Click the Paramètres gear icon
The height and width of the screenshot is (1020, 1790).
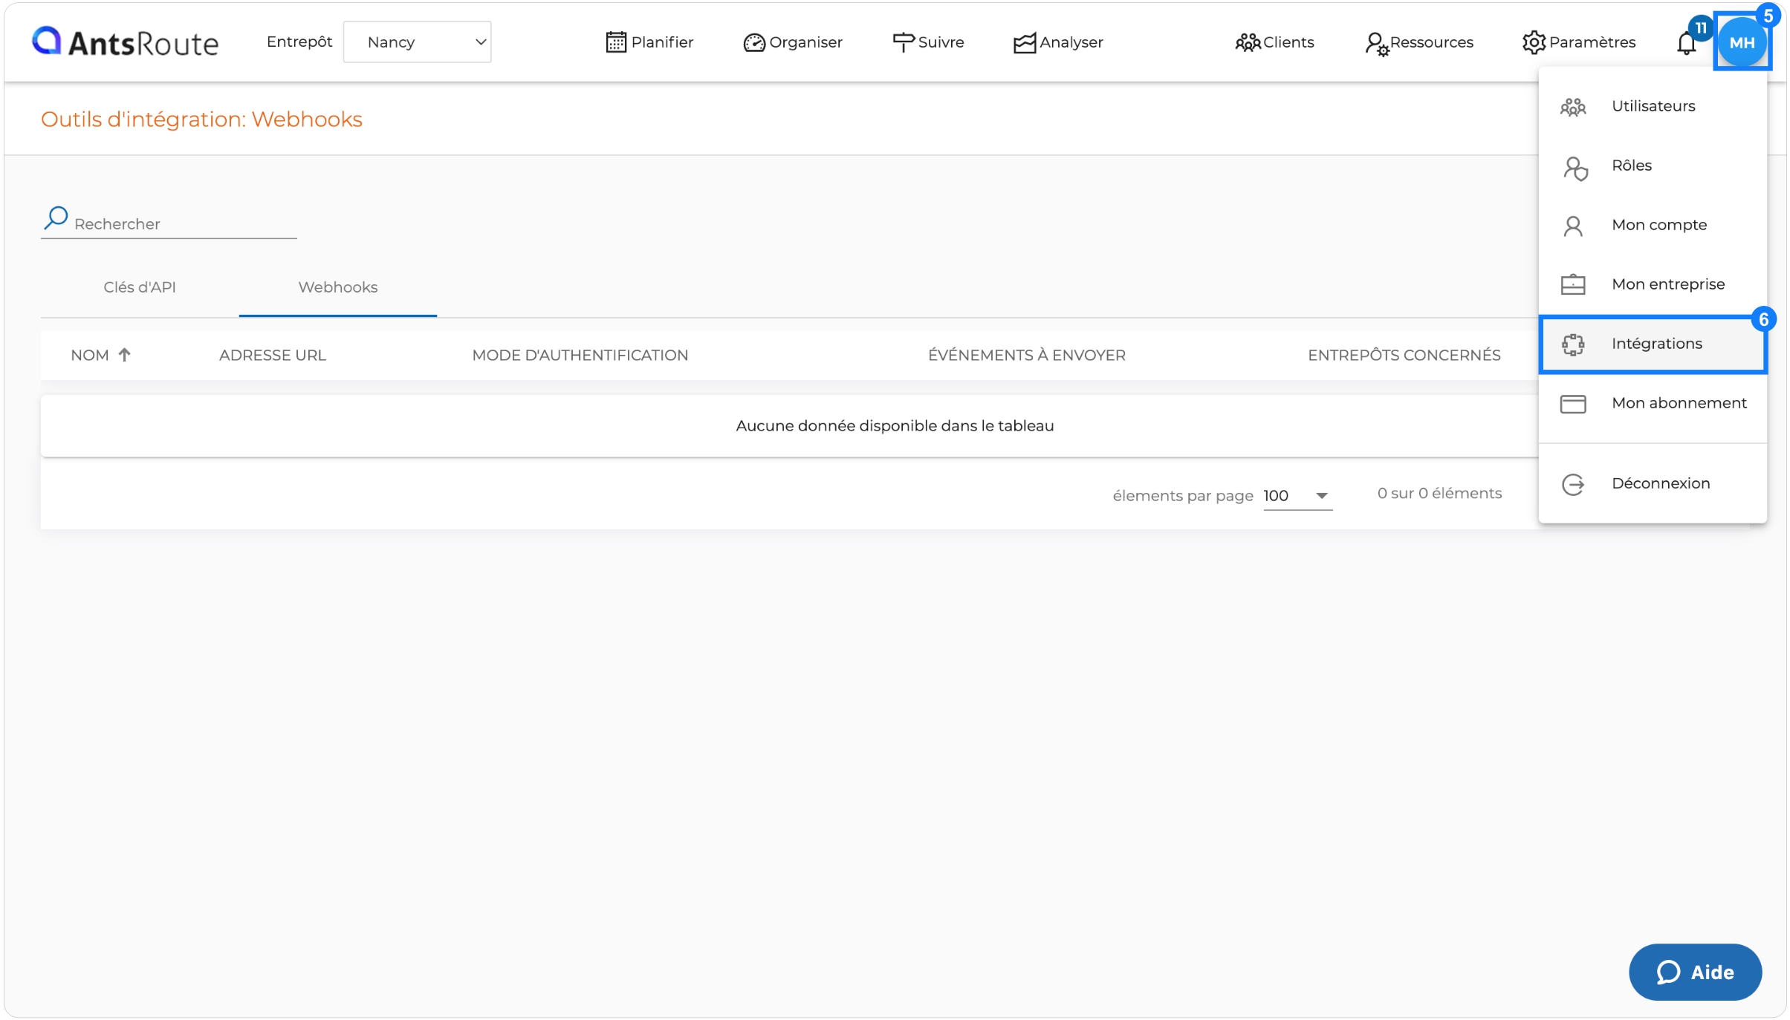tap(1534, 42)
